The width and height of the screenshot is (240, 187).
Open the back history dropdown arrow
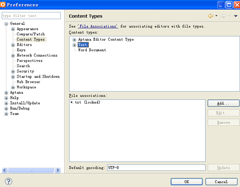pyautogui.click(x=216, y=15)
